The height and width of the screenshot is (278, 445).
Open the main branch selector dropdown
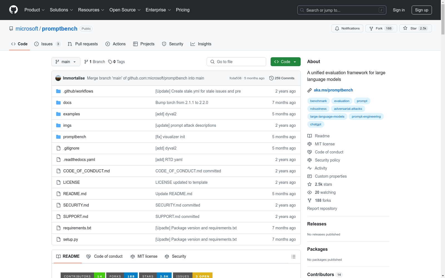(66, 62)
